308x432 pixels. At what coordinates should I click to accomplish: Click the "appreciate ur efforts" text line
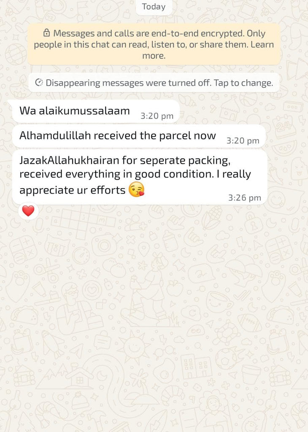click(72, 190)
